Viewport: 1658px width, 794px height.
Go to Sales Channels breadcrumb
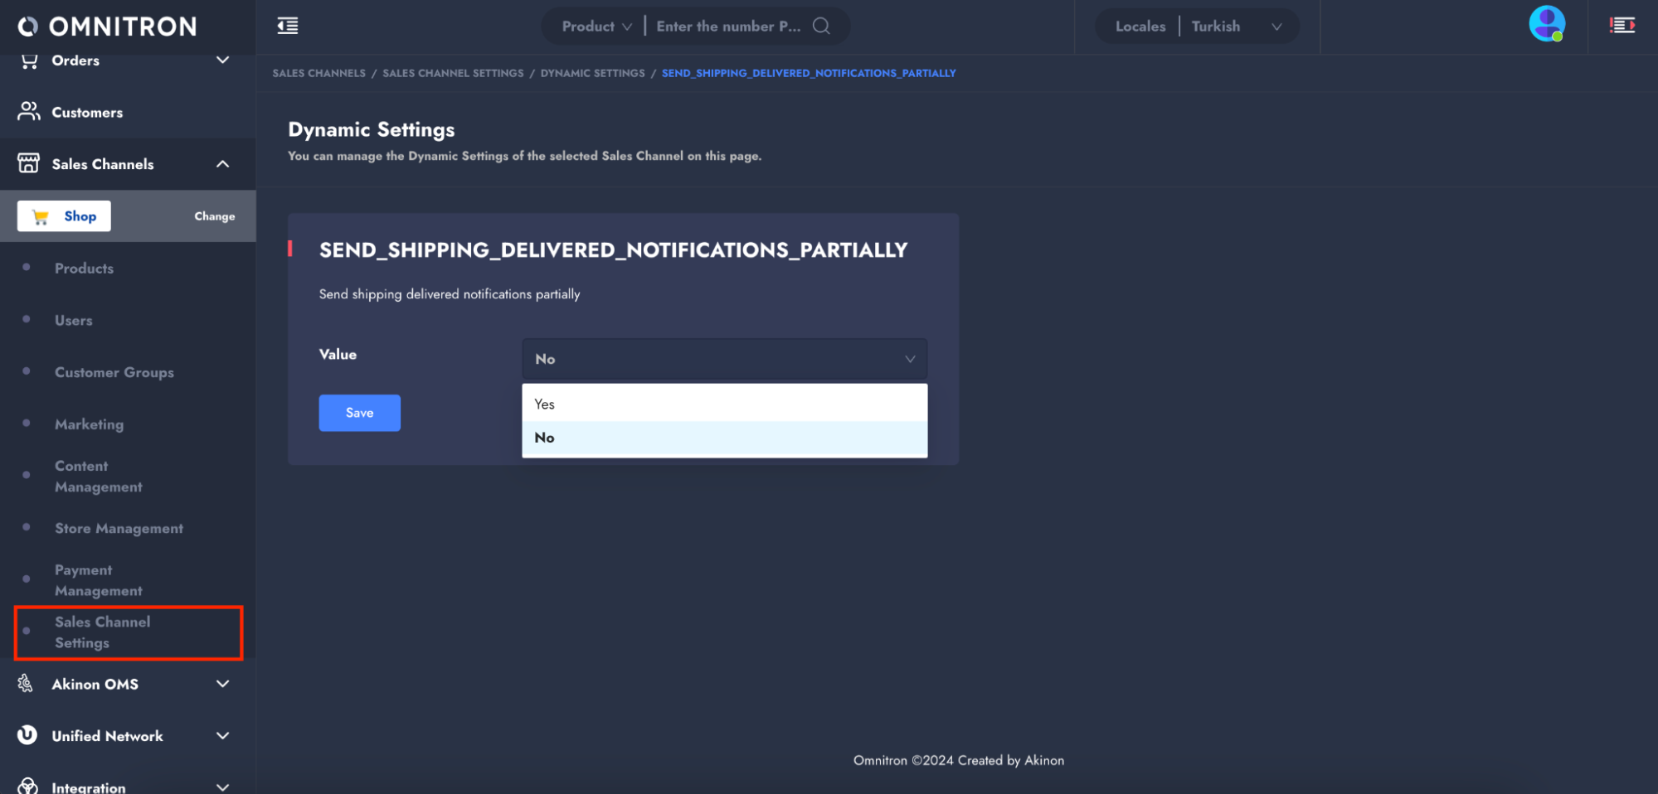[x=318, y=73]
